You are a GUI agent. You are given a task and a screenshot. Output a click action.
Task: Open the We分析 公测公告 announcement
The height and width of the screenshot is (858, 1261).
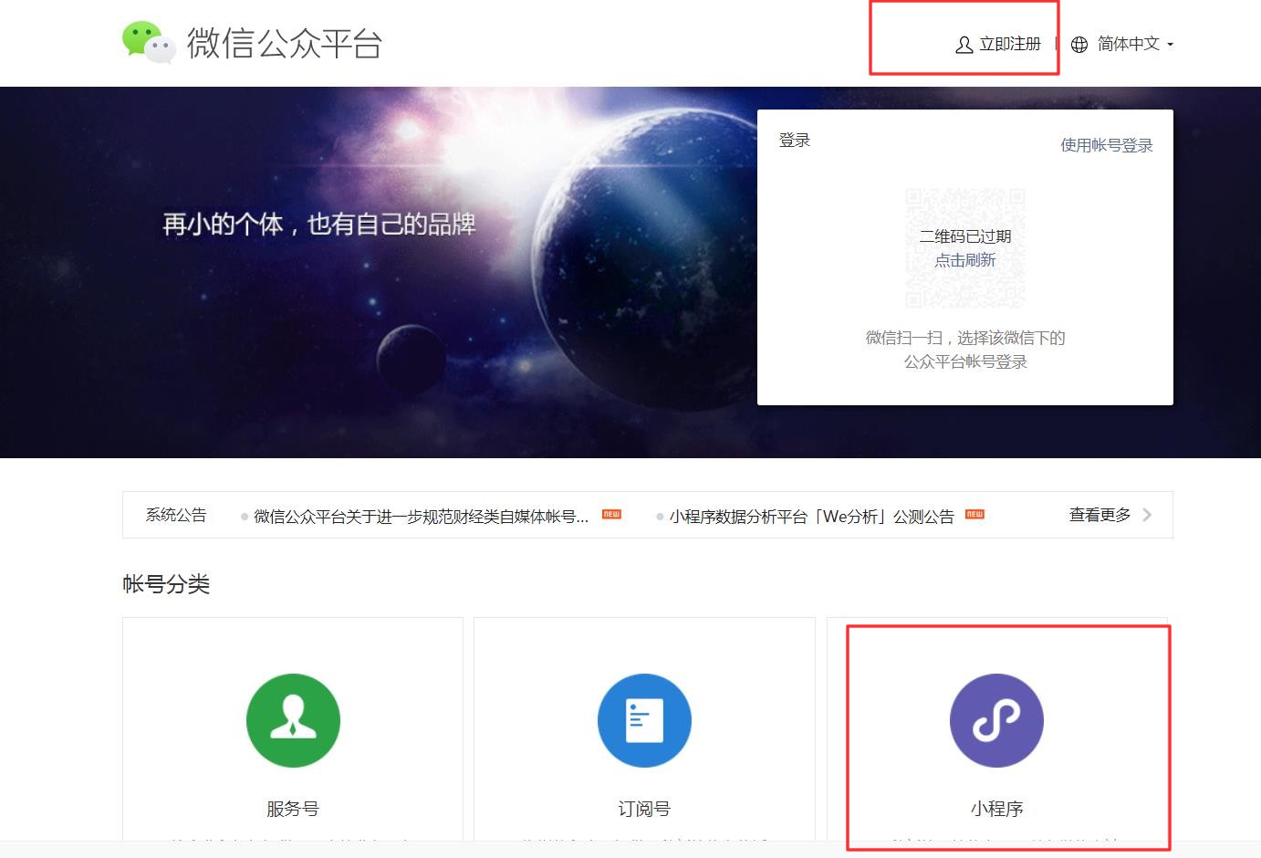811,517
